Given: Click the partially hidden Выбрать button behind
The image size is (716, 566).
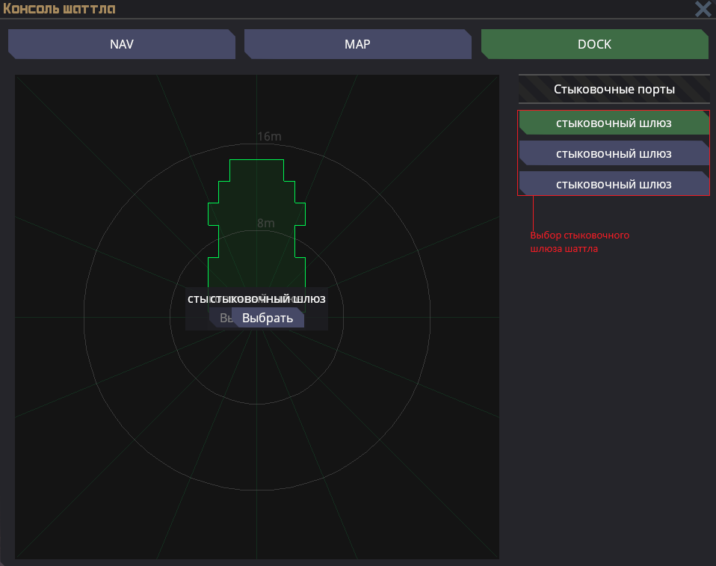Looking at the screenshot, I should click(221, 319).
